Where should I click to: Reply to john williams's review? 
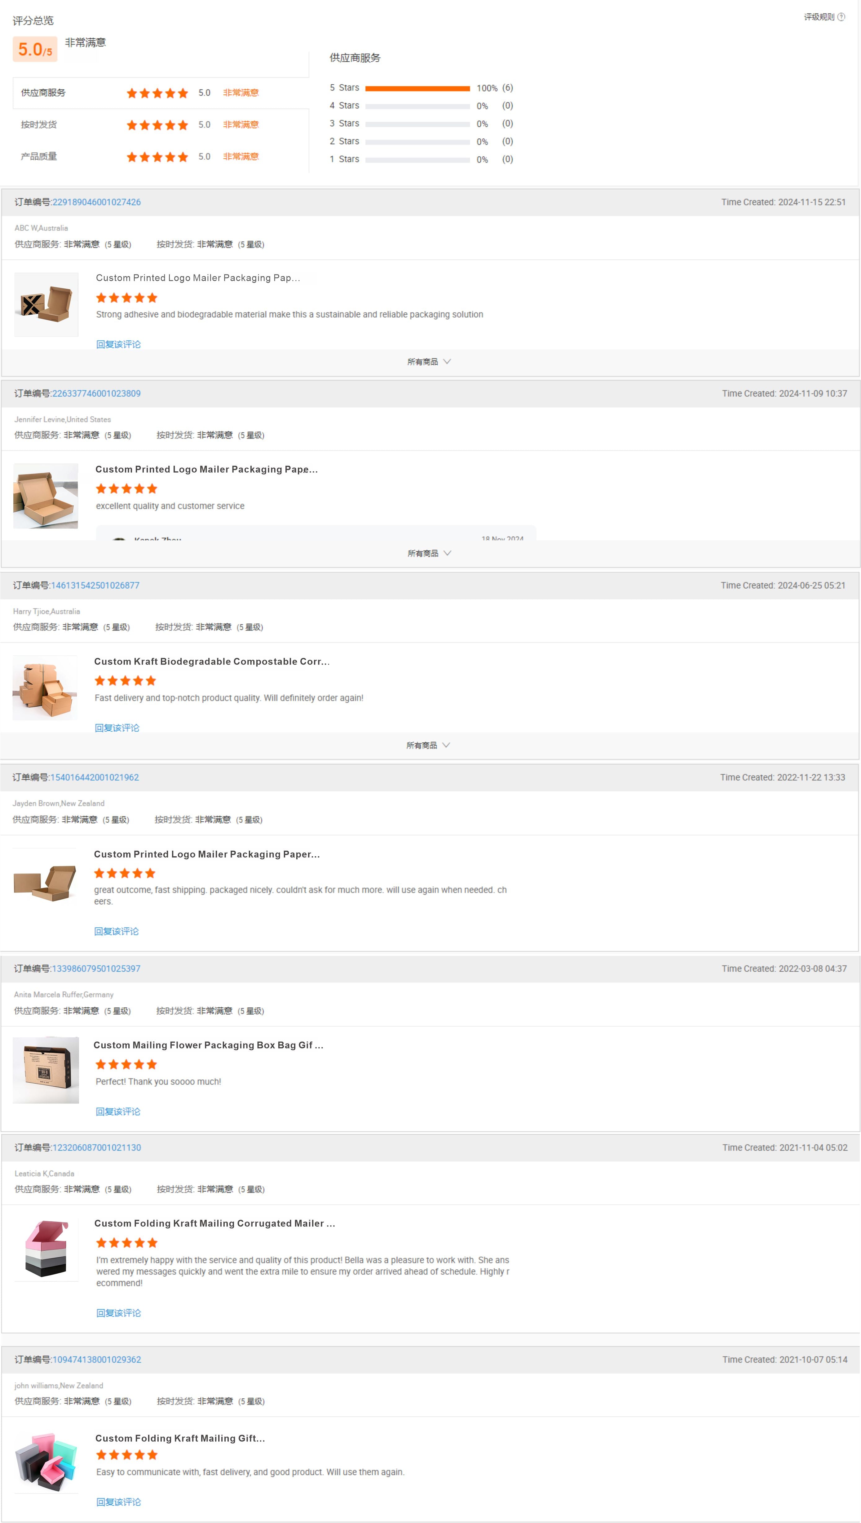pyautogui.click(x=118, y=1501)
